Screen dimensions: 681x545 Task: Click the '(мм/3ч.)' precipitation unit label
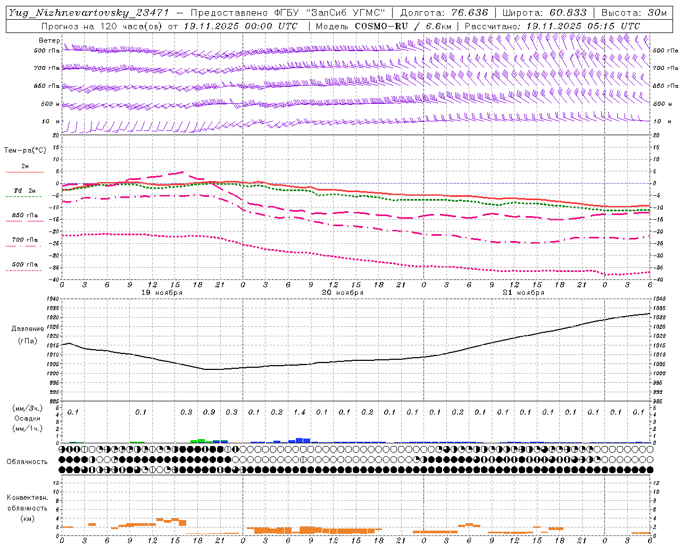pyautogui.click(x=28, y=408)
